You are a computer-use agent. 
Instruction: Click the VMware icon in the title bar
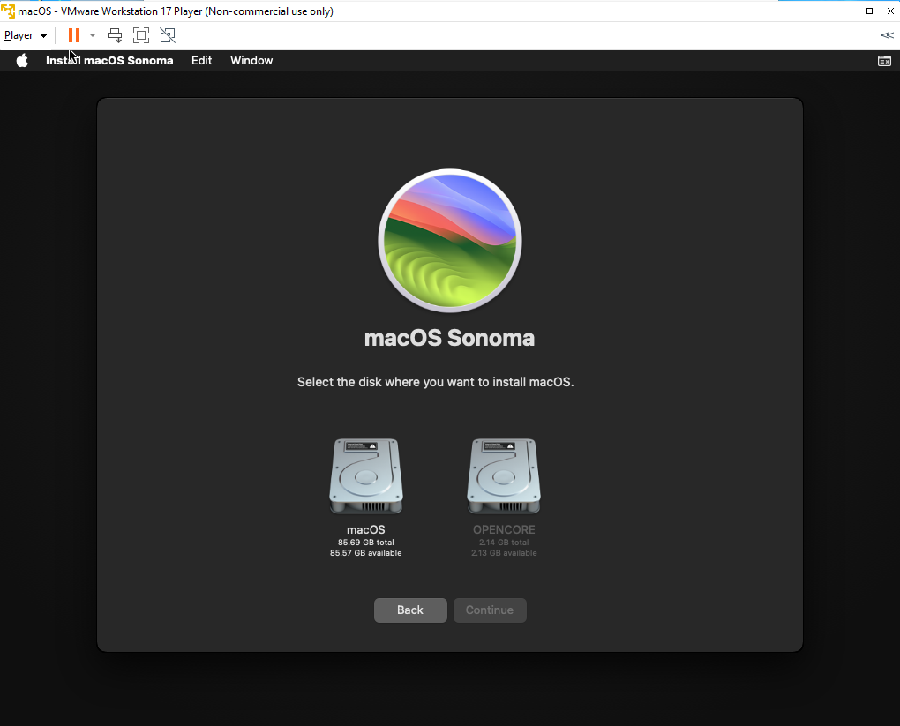8,11
